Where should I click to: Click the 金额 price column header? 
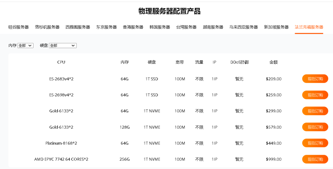tap(273, 62)
